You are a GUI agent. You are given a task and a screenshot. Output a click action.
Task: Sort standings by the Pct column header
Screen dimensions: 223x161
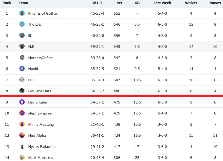point(119,3)
